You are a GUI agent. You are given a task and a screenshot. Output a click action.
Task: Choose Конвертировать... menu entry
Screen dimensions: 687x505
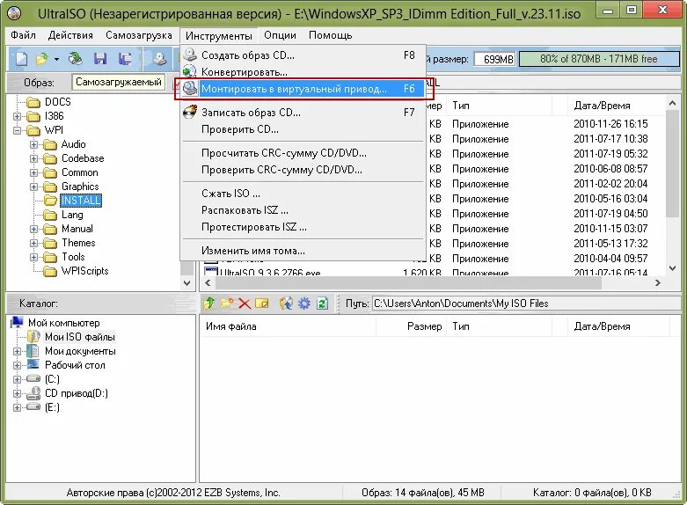pos(303,72)
